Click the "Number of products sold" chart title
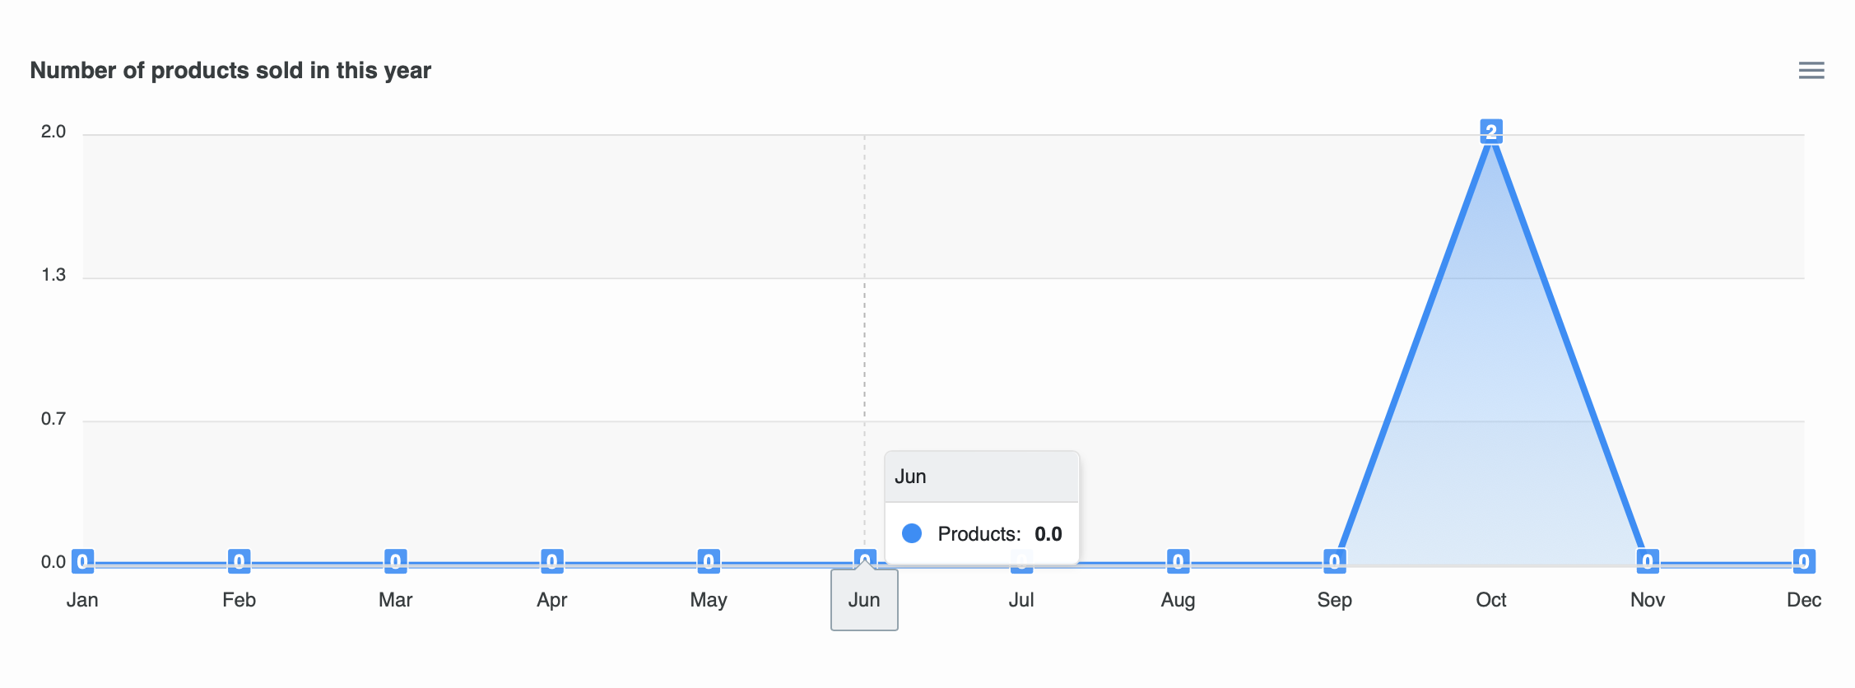 (x=230, y=71)
